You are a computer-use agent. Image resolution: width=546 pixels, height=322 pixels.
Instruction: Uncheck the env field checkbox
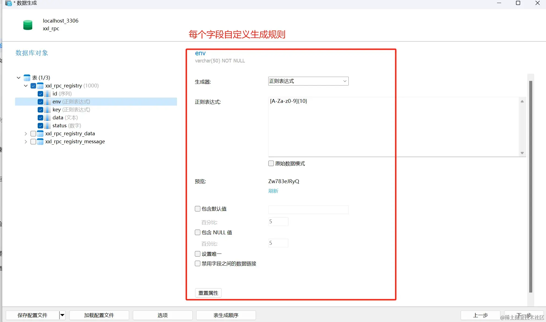click(x=40, y=102)
